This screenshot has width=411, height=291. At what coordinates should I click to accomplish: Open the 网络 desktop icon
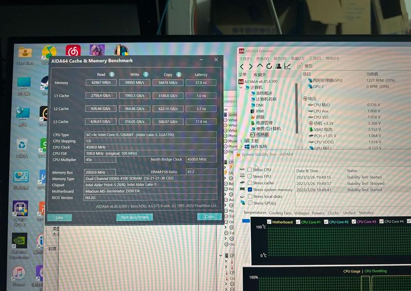tap(23, 117)
